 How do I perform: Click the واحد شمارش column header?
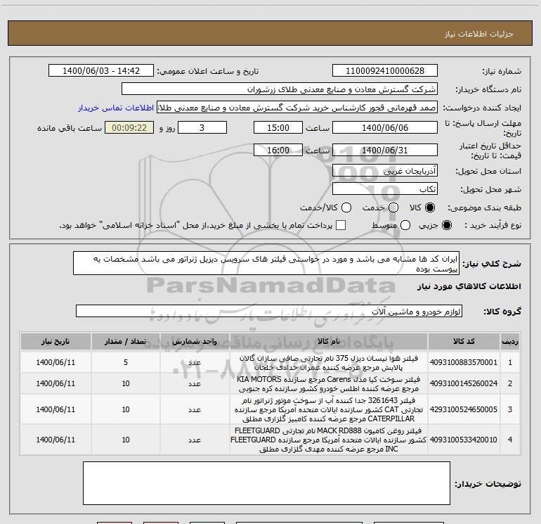[195, 341]
